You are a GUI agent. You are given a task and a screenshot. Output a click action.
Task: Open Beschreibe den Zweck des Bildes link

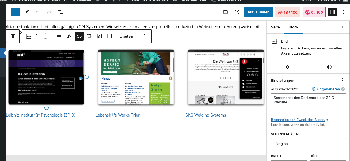(300, 120)
